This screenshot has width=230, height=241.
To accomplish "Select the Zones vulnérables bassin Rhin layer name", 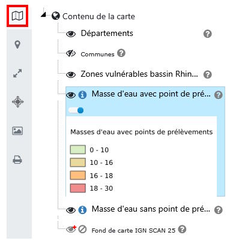I will (139, 74).
